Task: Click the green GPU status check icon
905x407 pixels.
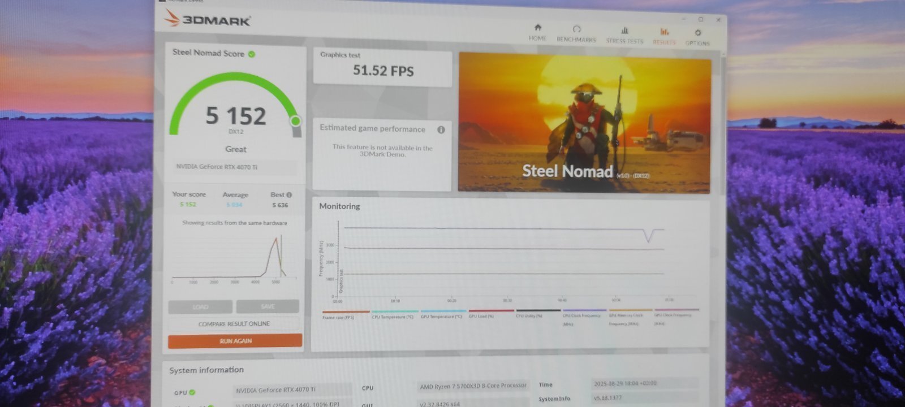Action: (x=192, y=392)
